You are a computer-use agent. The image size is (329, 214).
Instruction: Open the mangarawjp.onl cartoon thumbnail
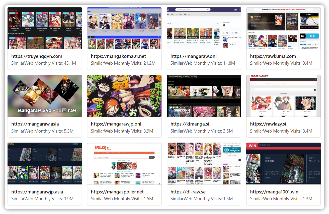[124, 96]
